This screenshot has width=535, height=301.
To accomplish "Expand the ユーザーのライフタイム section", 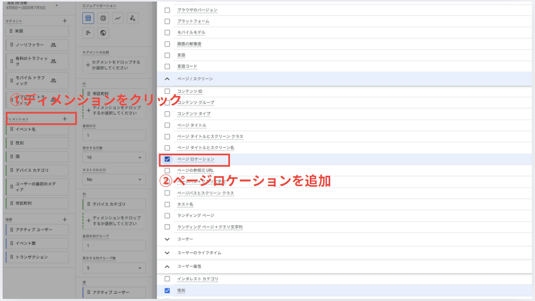I will coord(167,253).
